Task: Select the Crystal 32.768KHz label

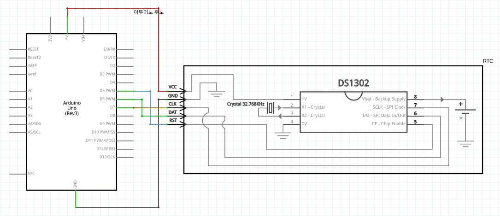Action: pos(246,104)
